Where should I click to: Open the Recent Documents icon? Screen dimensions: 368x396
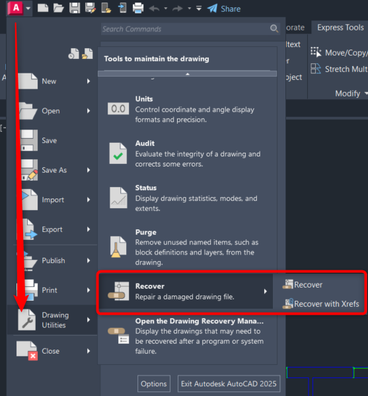click(73, 54)
